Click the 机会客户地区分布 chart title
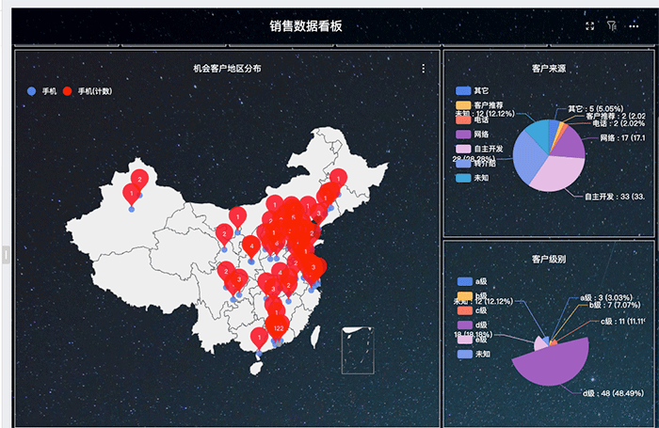The image size is (659, 428). click(227, 69)
